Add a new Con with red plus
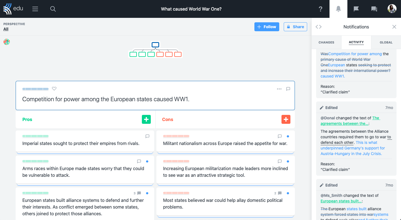 pos(286,119)
